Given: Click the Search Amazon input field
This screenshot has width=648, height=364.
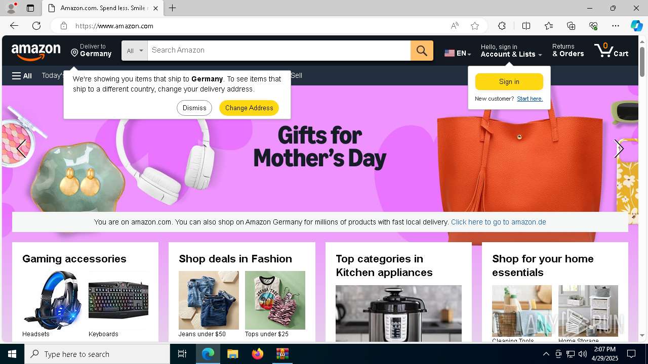Looking at the screenshot, I should pos(279,51).
